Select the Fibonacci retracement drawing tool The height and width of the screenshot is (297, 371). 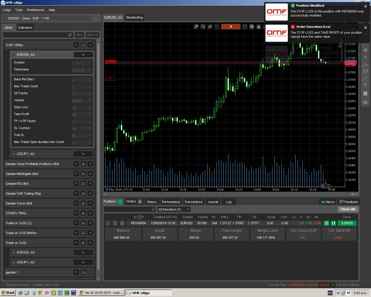click(365, 64)
